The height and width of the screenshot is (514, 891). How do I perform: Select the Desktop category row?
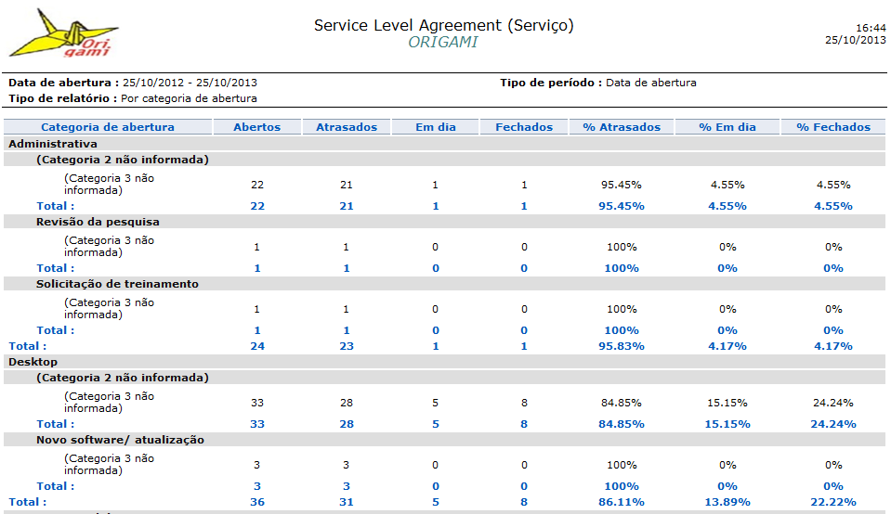(x=33, y=362)
